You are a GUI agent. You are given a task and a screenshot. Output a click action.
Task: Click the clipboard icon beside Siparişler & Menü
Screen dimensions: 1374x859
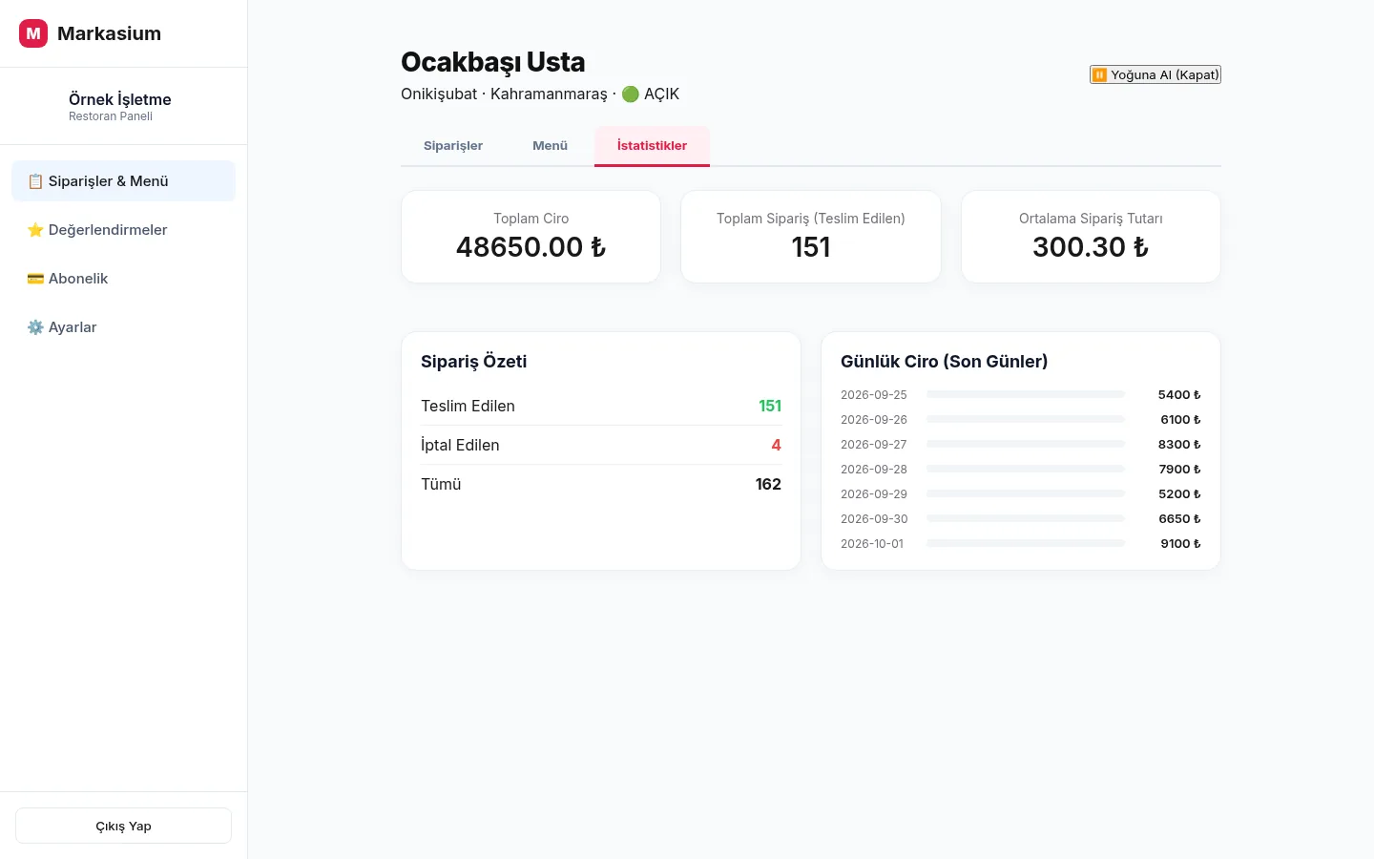tap(35, 181)
